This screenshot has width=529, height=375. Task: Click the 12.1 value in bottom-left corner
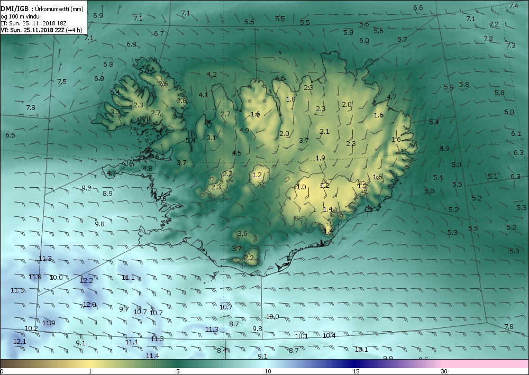[x=20, y=341]
